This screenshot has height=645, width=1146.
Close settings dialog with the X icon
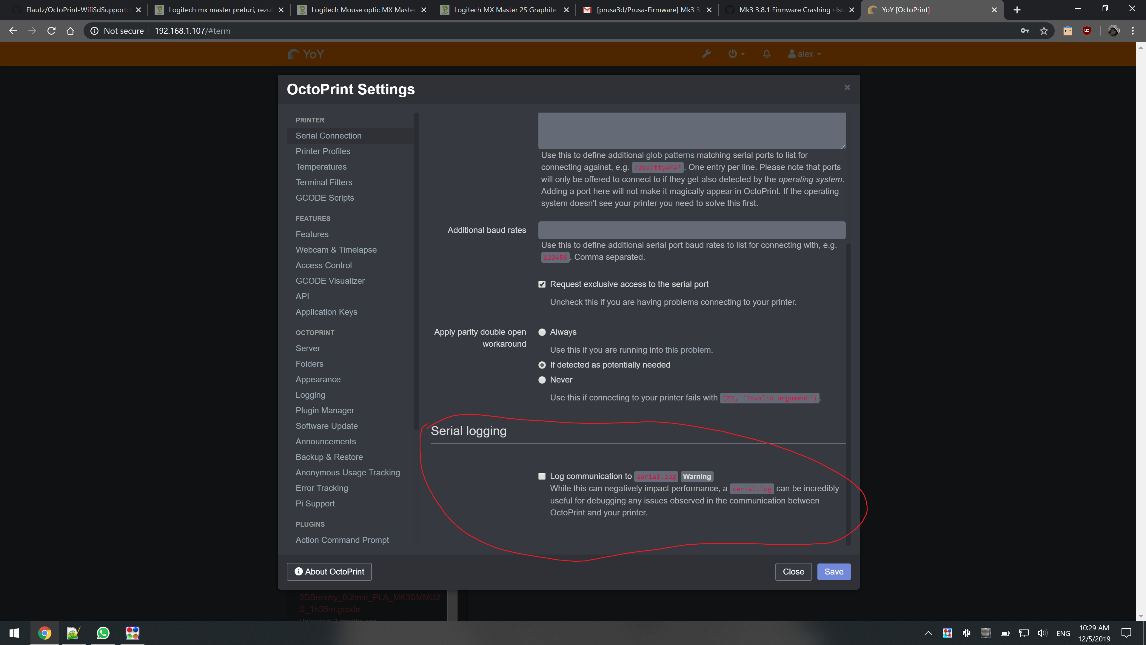click(x=847, y=87)
